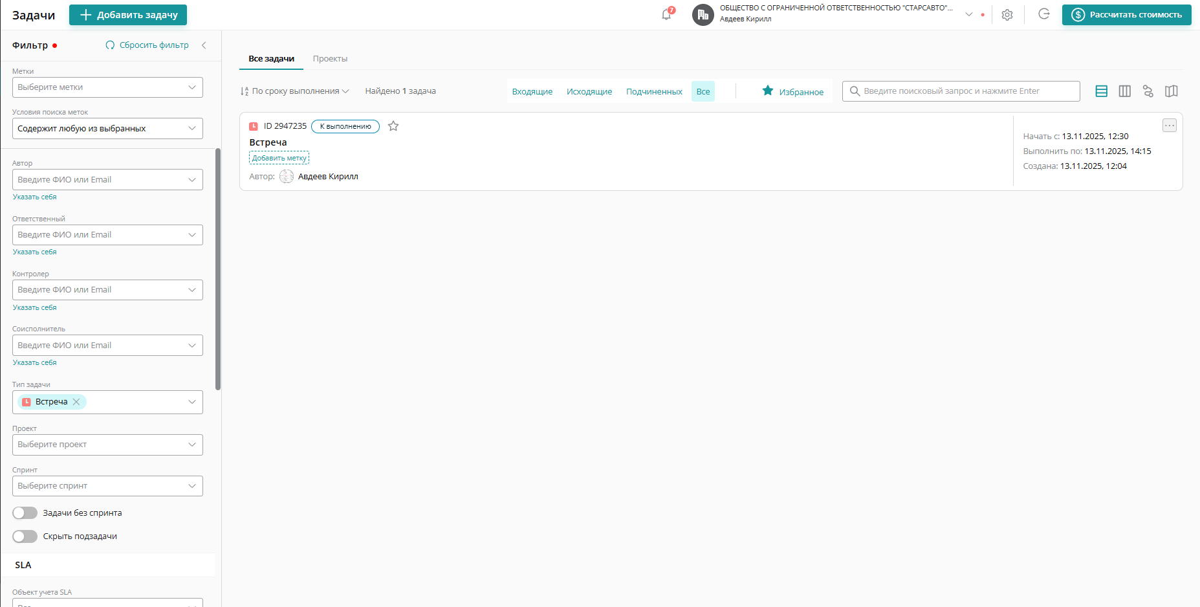Click the К выполнению status badge
The height and width of the screenshot is (607, 1200).
tap(345, 126)
